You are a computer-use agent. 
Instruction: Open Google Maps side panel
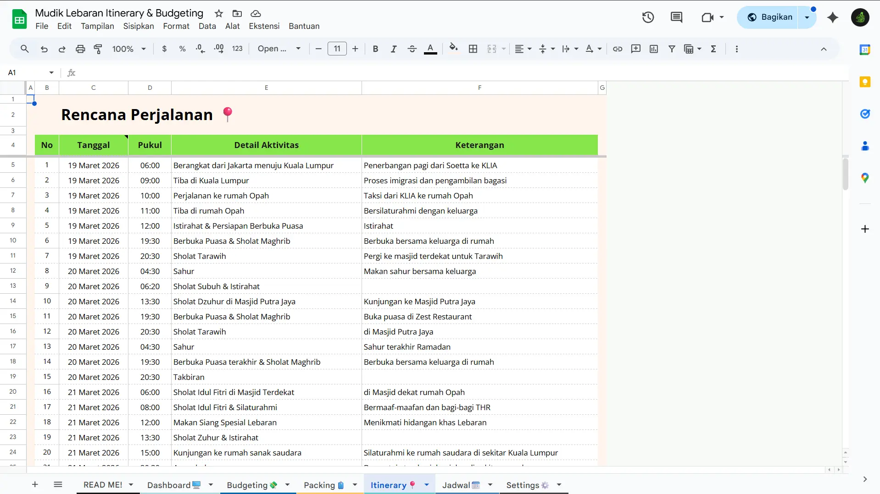[x=865, y=178]
